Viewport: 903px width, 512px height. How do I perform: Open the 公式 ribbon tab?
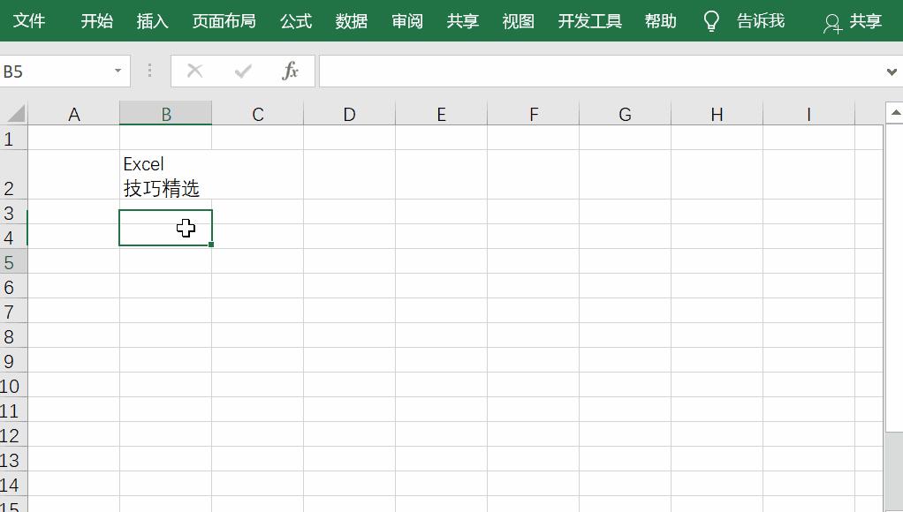point(295,20)
